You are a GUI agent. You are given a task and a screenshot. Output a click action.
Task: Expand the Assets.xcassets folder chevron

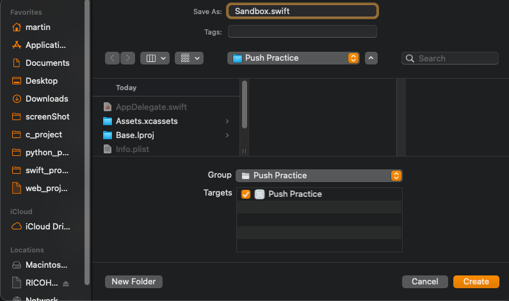(x=227, y=121)
